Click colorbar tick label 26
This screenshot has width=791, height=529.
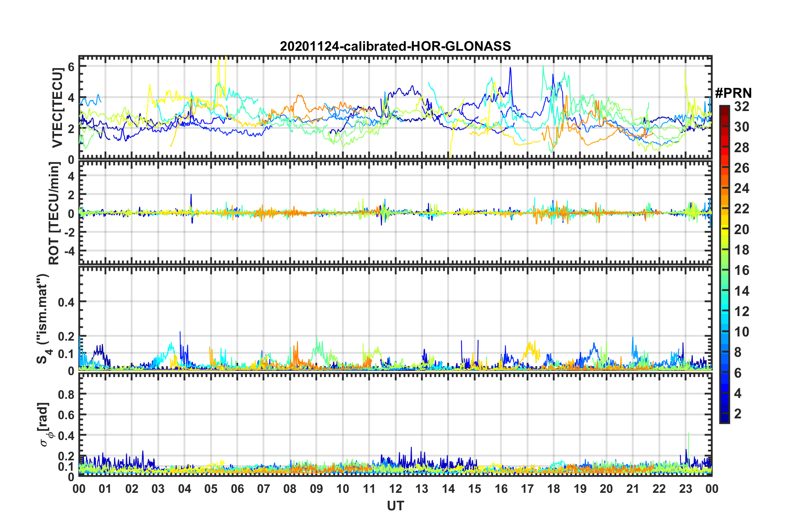click(742, 168)
